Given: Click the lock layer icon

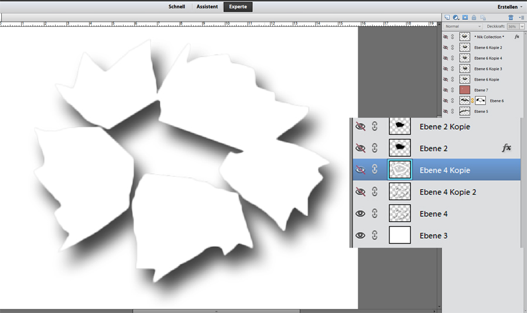Looking at the screenshot, I should [x=474, y=18].
